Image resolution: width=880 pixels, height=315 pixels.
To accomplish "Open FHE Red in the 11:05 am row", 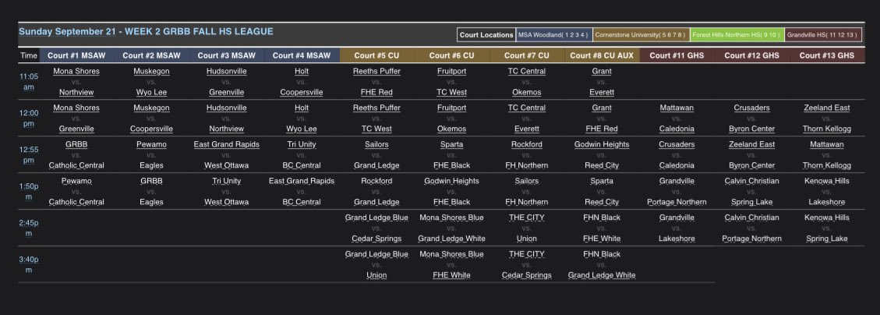I will pyautogui.click(x=376, y=92).
